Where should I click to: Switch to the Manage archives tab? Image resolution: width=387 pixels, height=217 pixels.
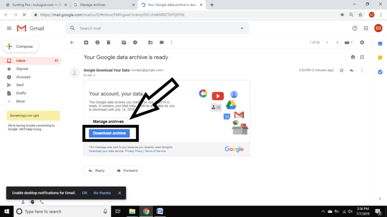pyautogui.click(x=104, y=5)
